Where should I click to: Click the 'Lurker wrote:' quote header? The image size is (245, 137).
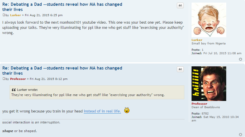tap(27, 90)
